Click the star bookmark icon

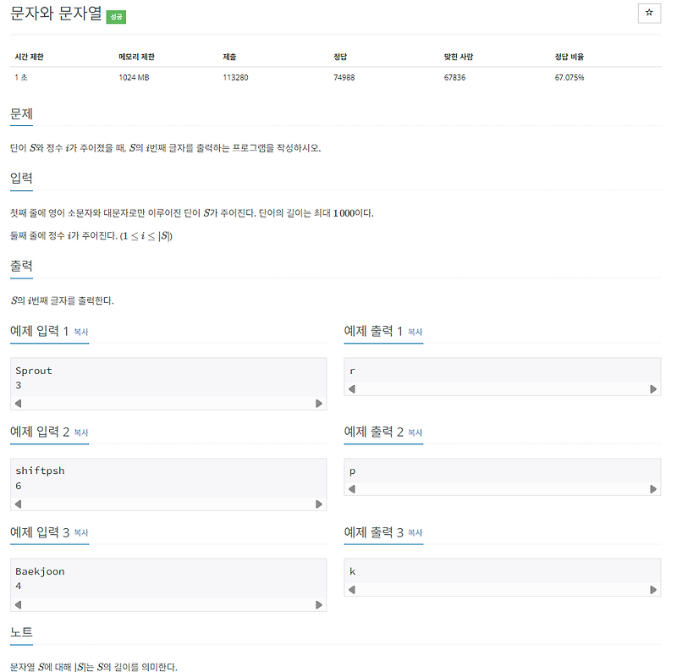point(649,14)
